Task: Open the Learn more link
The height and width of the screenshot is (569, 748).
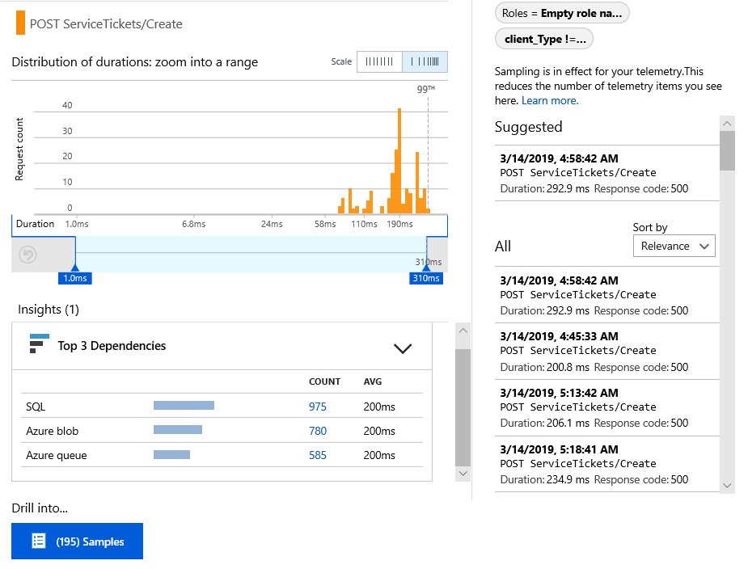Action: pos(550,101)
